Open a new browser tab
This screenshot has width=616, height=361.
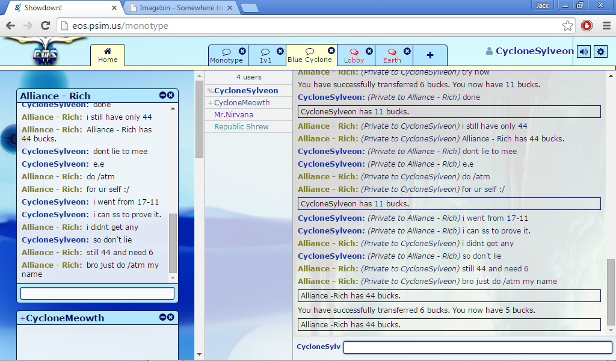249,8
